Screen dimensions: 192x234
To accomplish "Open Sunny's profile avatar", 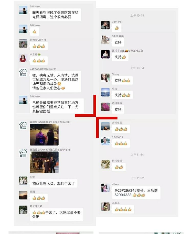I will click(105, 77).
